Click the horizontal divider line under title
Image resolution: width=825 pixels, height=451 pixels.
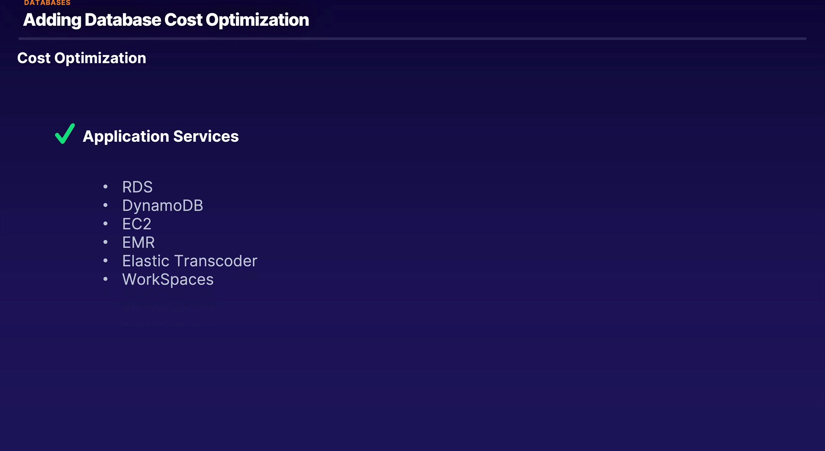tap(412, 39)
